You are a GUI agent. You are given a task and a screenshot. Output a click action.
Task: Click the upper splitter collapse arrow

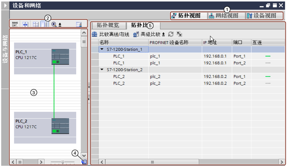pos(89,87)
